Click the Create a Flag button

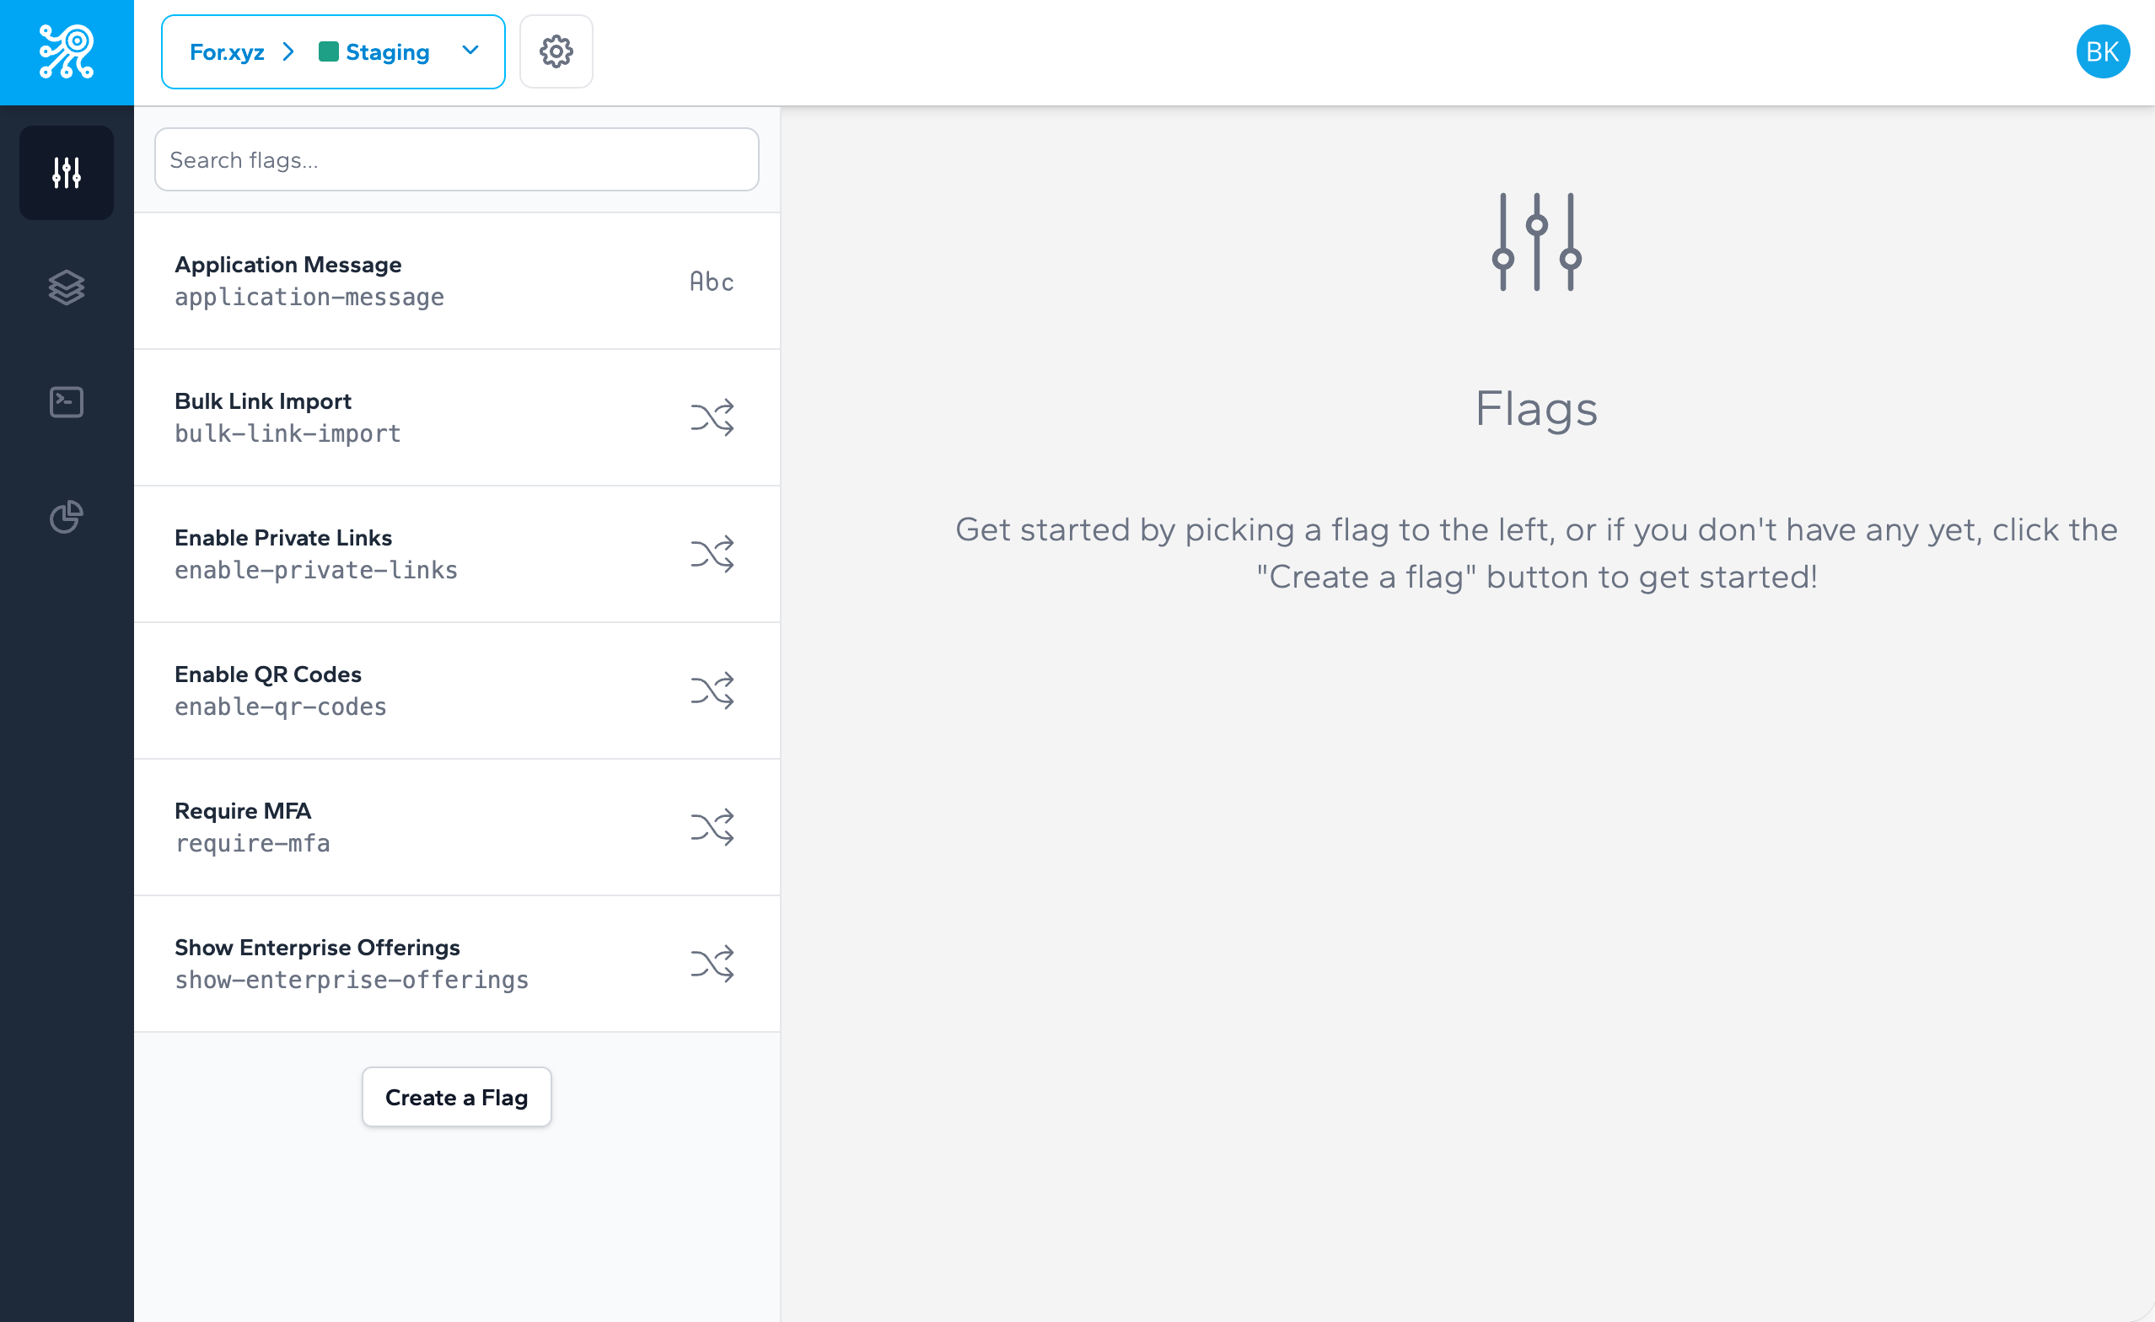[456, 1097]
